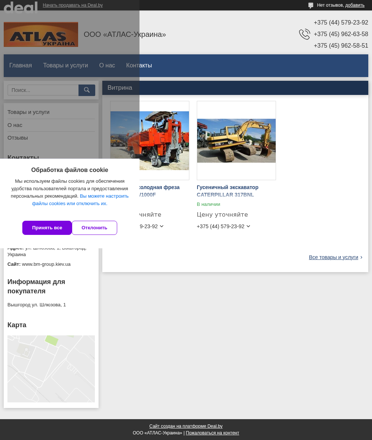Click Отклонить cookie button
Viewport: 372px width, 440px height.
click(94, 228)
